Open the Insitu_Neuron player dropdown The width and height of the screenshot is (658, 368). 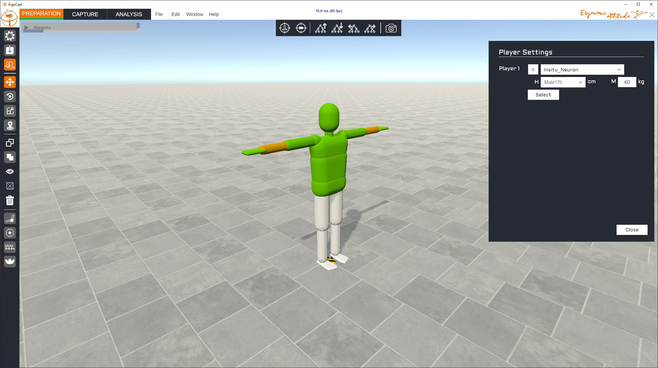click(x=582, y=70)
